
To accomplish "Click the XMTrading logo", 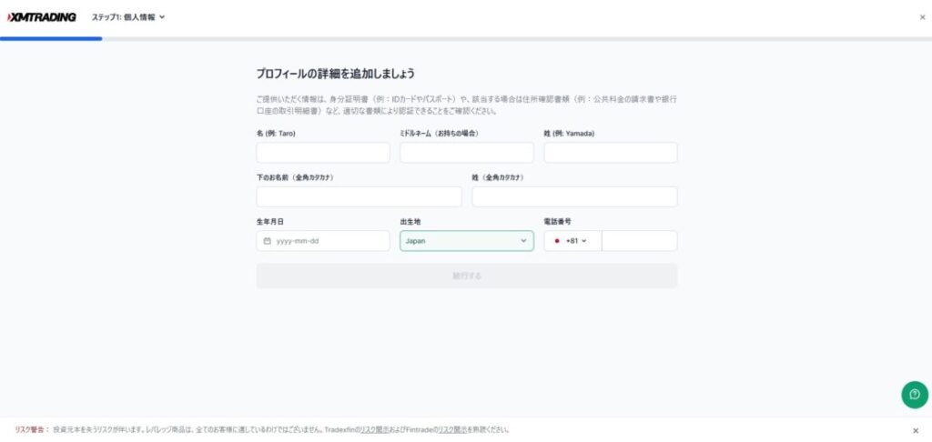I will (x=41, y=16).
